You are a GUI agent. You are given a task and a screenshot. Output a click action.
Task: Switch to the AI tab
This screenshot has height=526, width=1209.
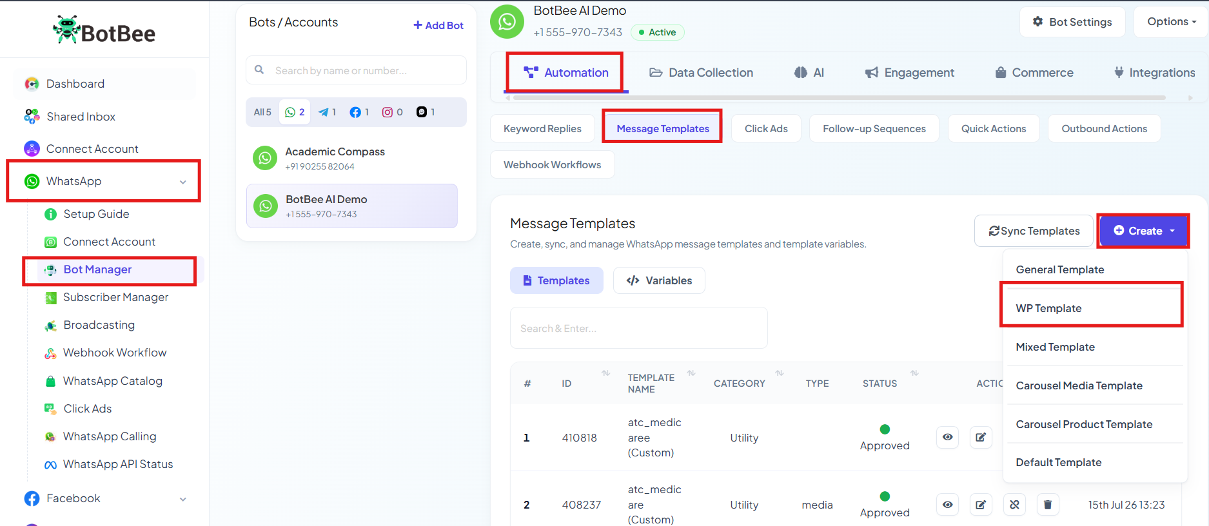(809, 73)
